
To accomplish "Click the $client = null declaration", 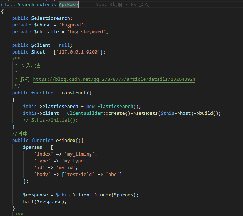I will (42, 45).
